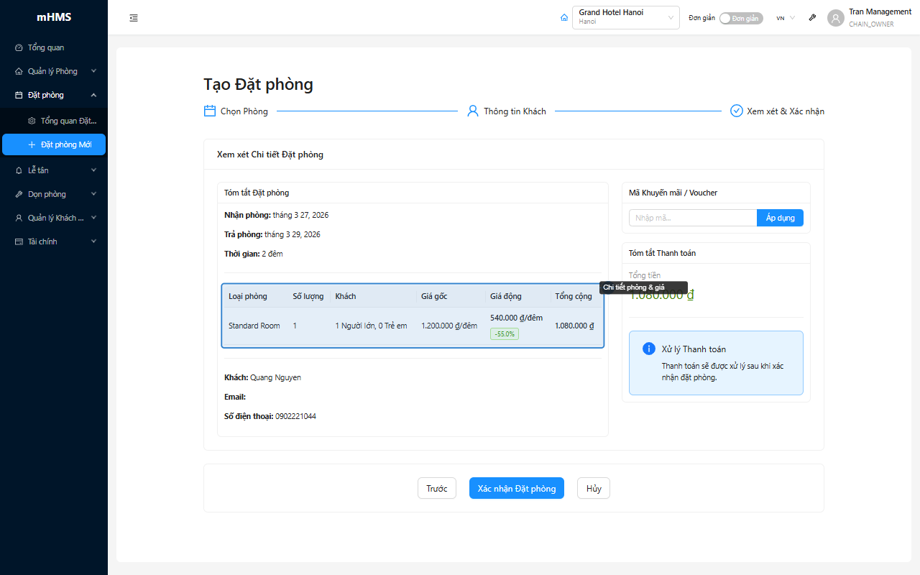Click the Dọn phòng tool icon

tap(19, 194)
